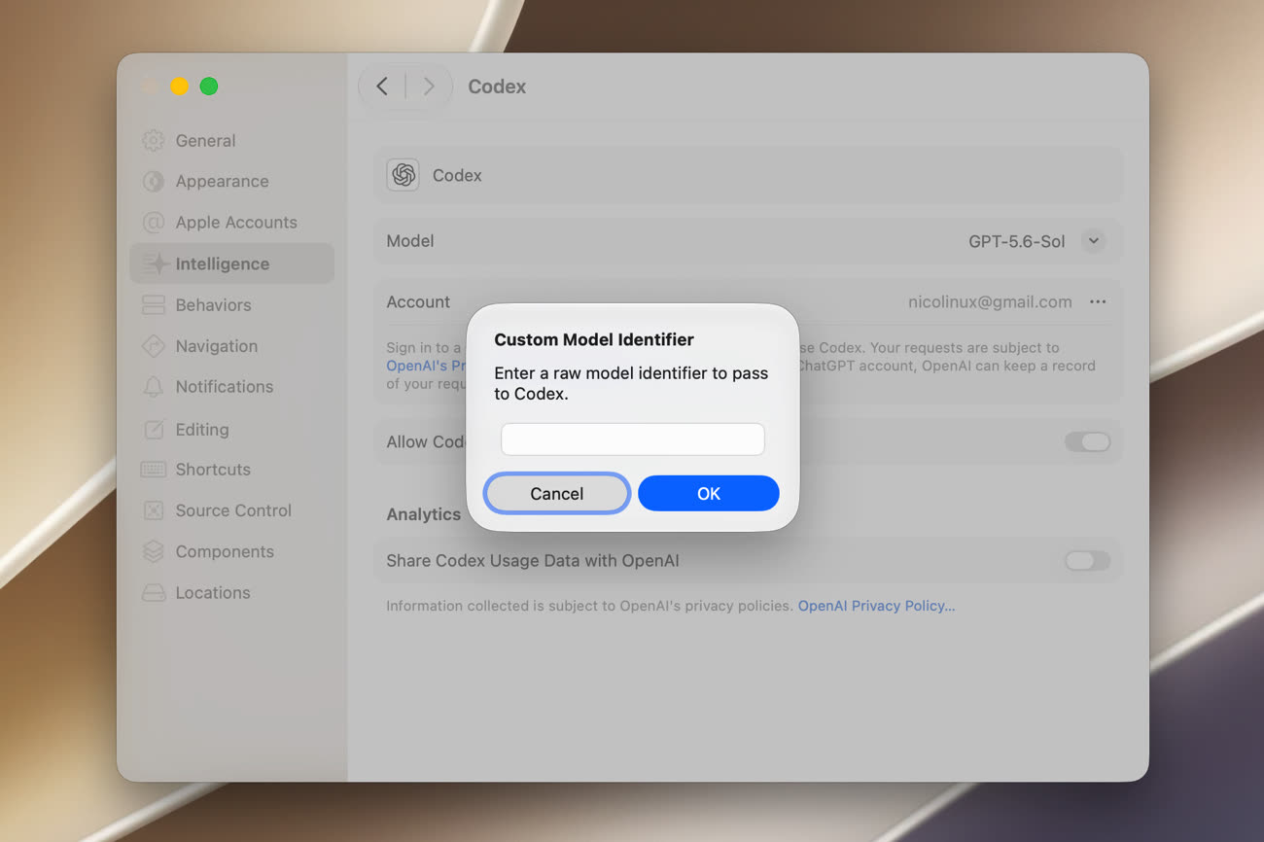Click the green zoom window button
The width and height of the screenshot is (1264, 842).
coord(209,87)
